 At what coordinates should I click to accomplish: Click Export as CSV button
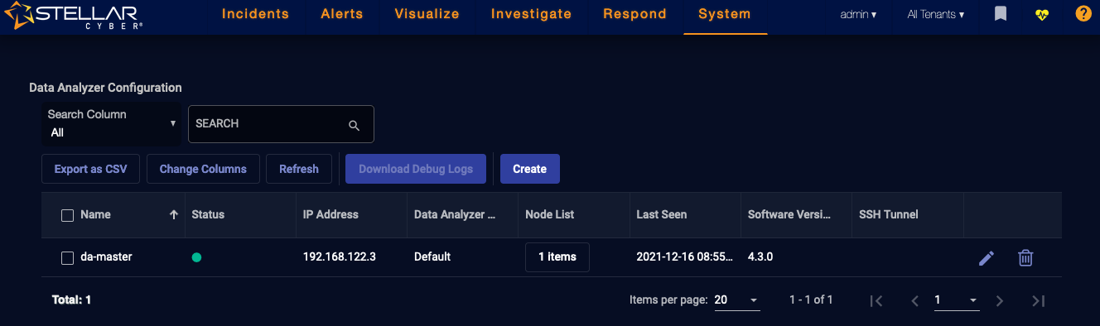coord(91,169)
